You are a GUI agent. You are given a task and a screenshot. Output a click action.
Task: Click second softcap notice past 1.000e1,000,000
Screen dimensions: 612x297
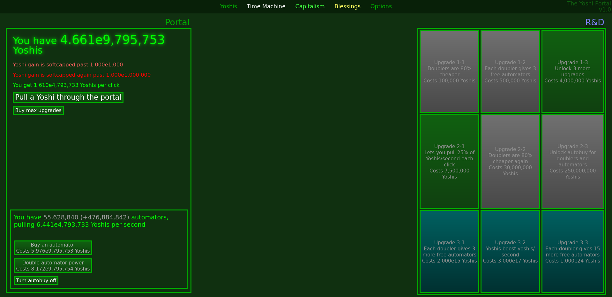[x=82, y=75]
